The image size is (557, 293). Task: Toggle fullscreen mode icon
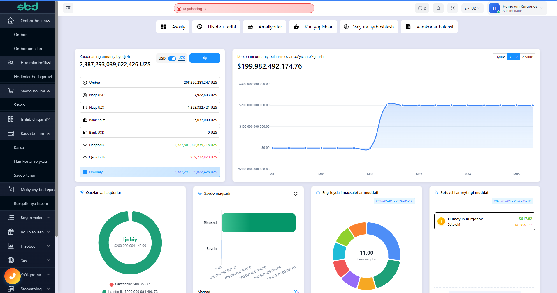[x=453, y=8]
